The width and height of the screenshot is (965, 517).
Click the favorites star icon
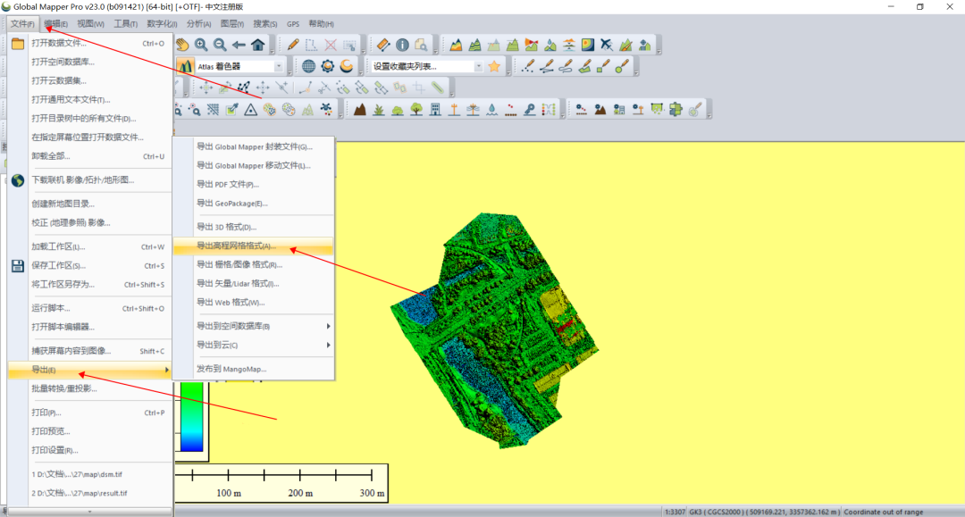[494, 66]
